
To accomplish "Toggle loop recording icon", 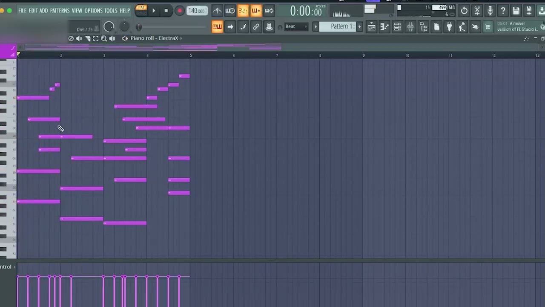I will (x=269, y=11).
